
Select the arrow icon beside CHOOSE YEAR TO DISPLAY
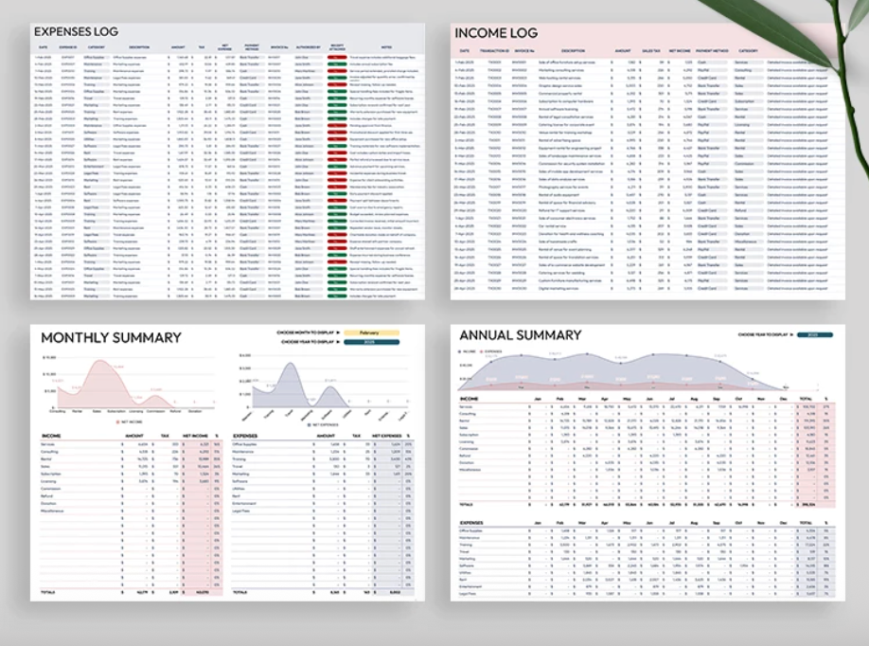click(x=338, y=342)
